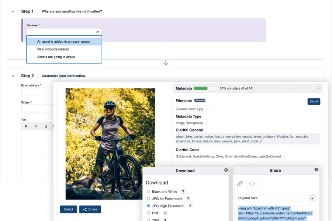Select the Black and White radio option
This screenshot has width=332, height=221.
pyautogui.click(x=149, y=192)
